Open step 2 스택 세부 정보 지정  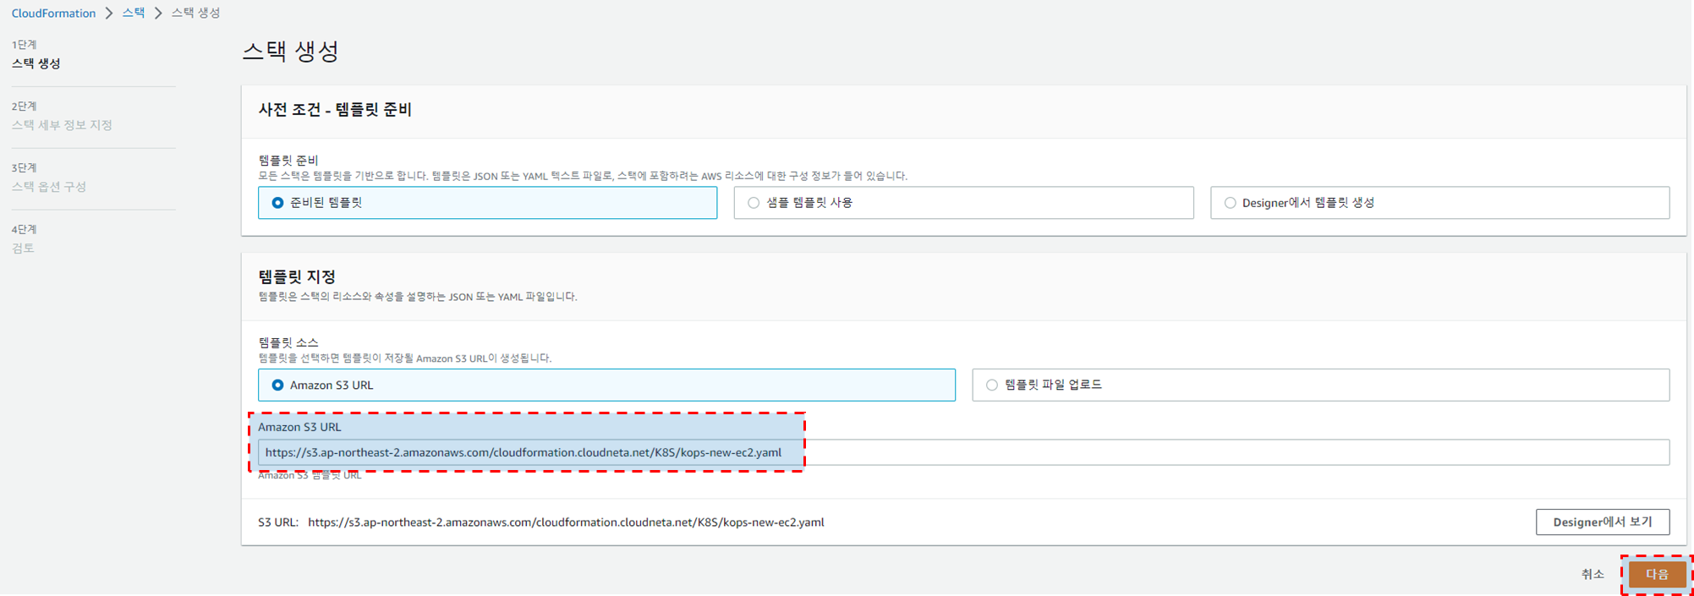tap(62, 125)
